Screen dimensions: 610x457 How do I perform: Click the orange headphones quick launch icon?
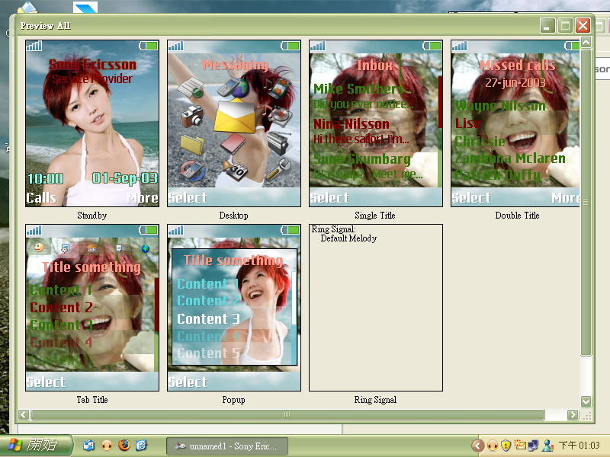pyautogui.click(x=107, y=445)
